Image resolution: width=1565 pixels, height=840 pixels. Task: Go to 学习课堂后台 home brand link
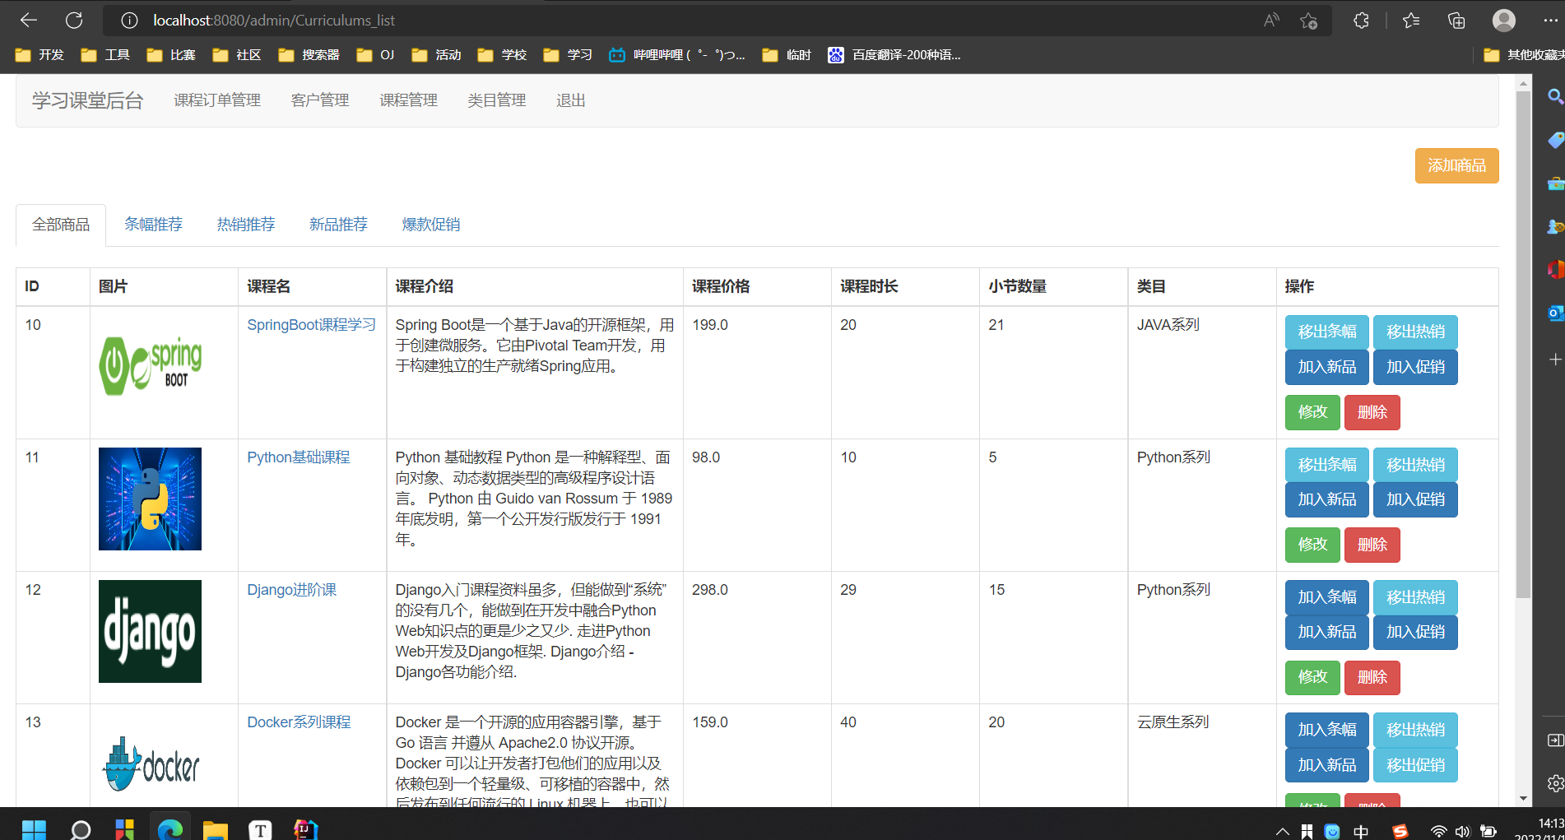[x=87, y=100]
